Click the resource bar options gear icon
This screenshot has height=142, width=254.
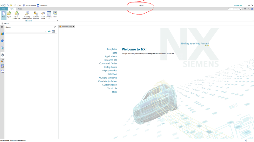[2, 27]
